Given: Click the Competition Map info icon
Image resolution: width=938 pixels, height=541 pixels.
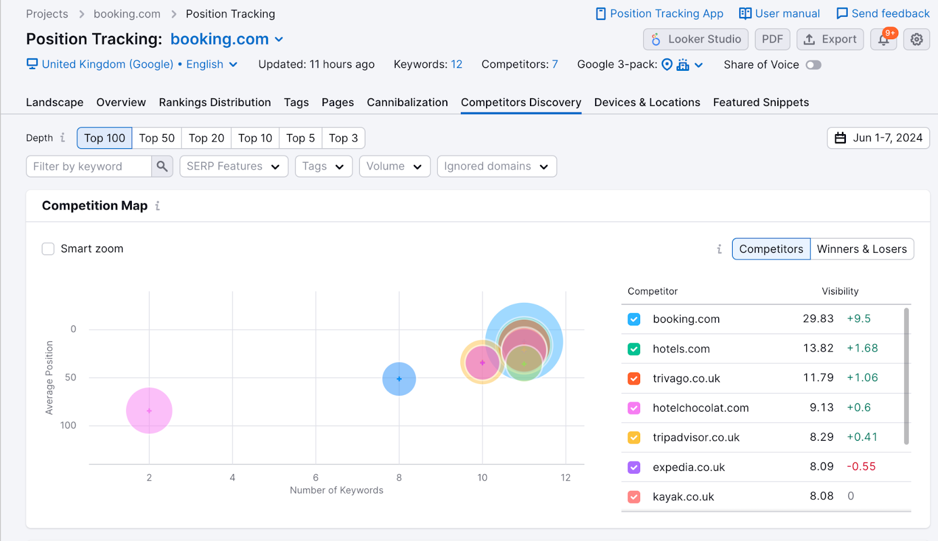Looking at the screenshot, I should pos(157,206).
